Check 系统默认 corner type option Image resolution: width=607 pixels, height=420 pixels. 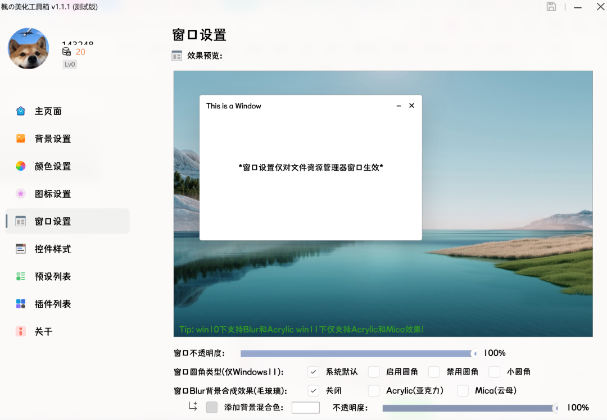313,372
